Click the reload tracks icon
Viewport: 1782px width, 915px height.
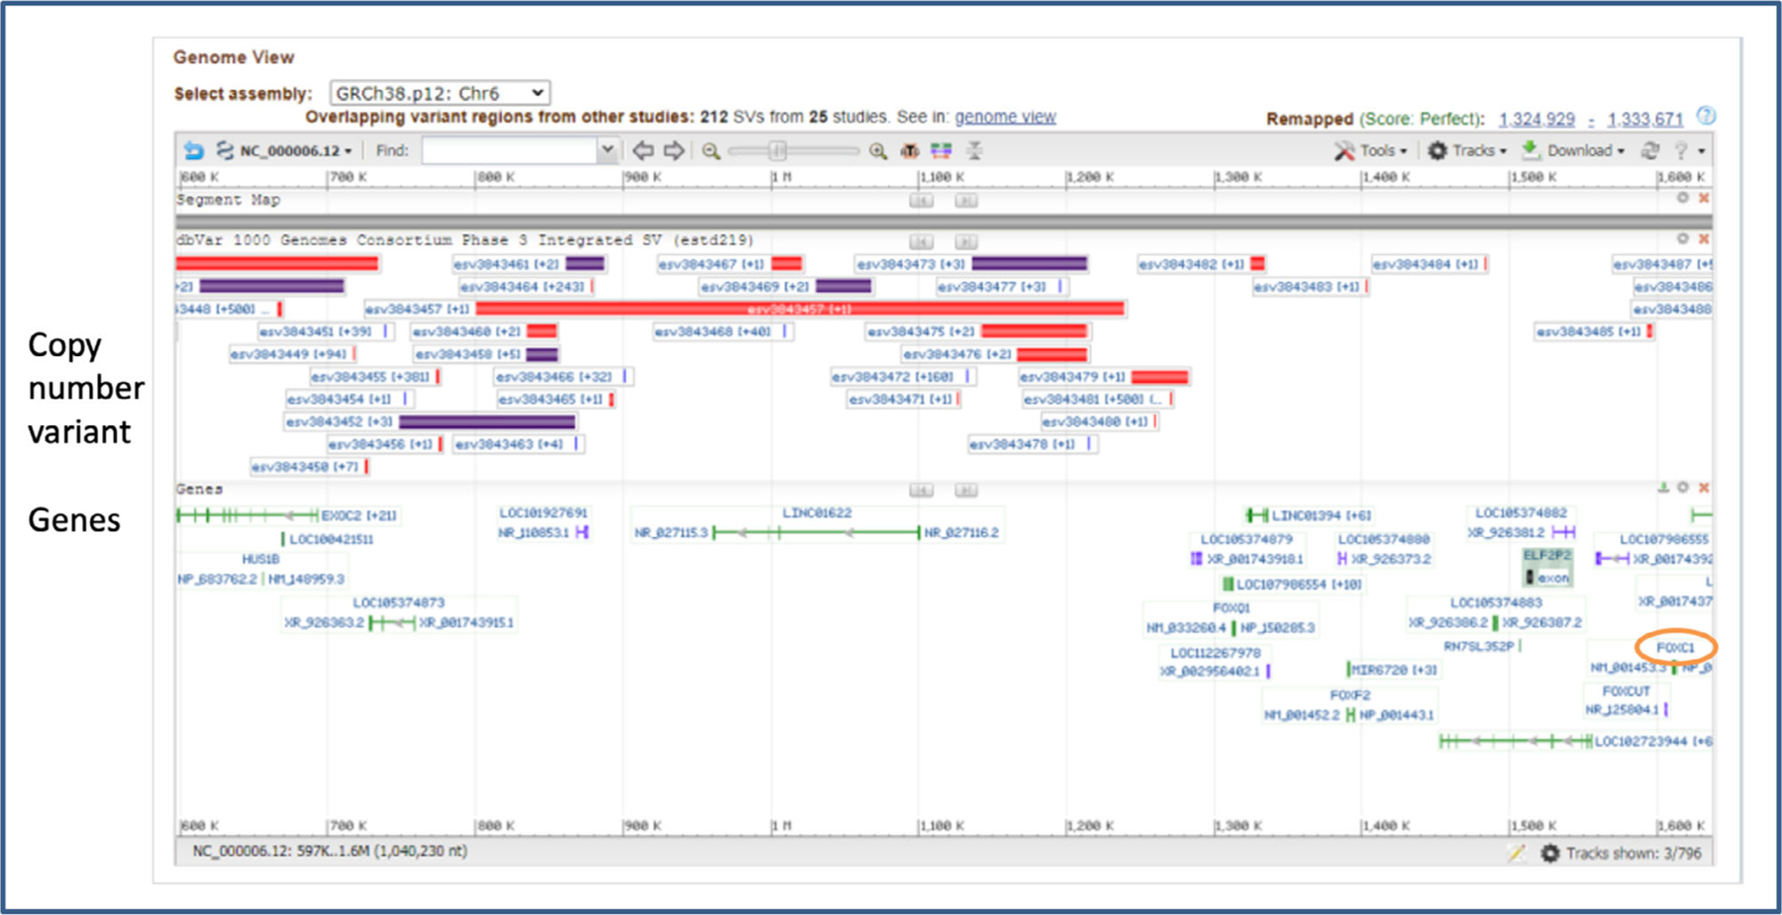tap(1649, 150)
